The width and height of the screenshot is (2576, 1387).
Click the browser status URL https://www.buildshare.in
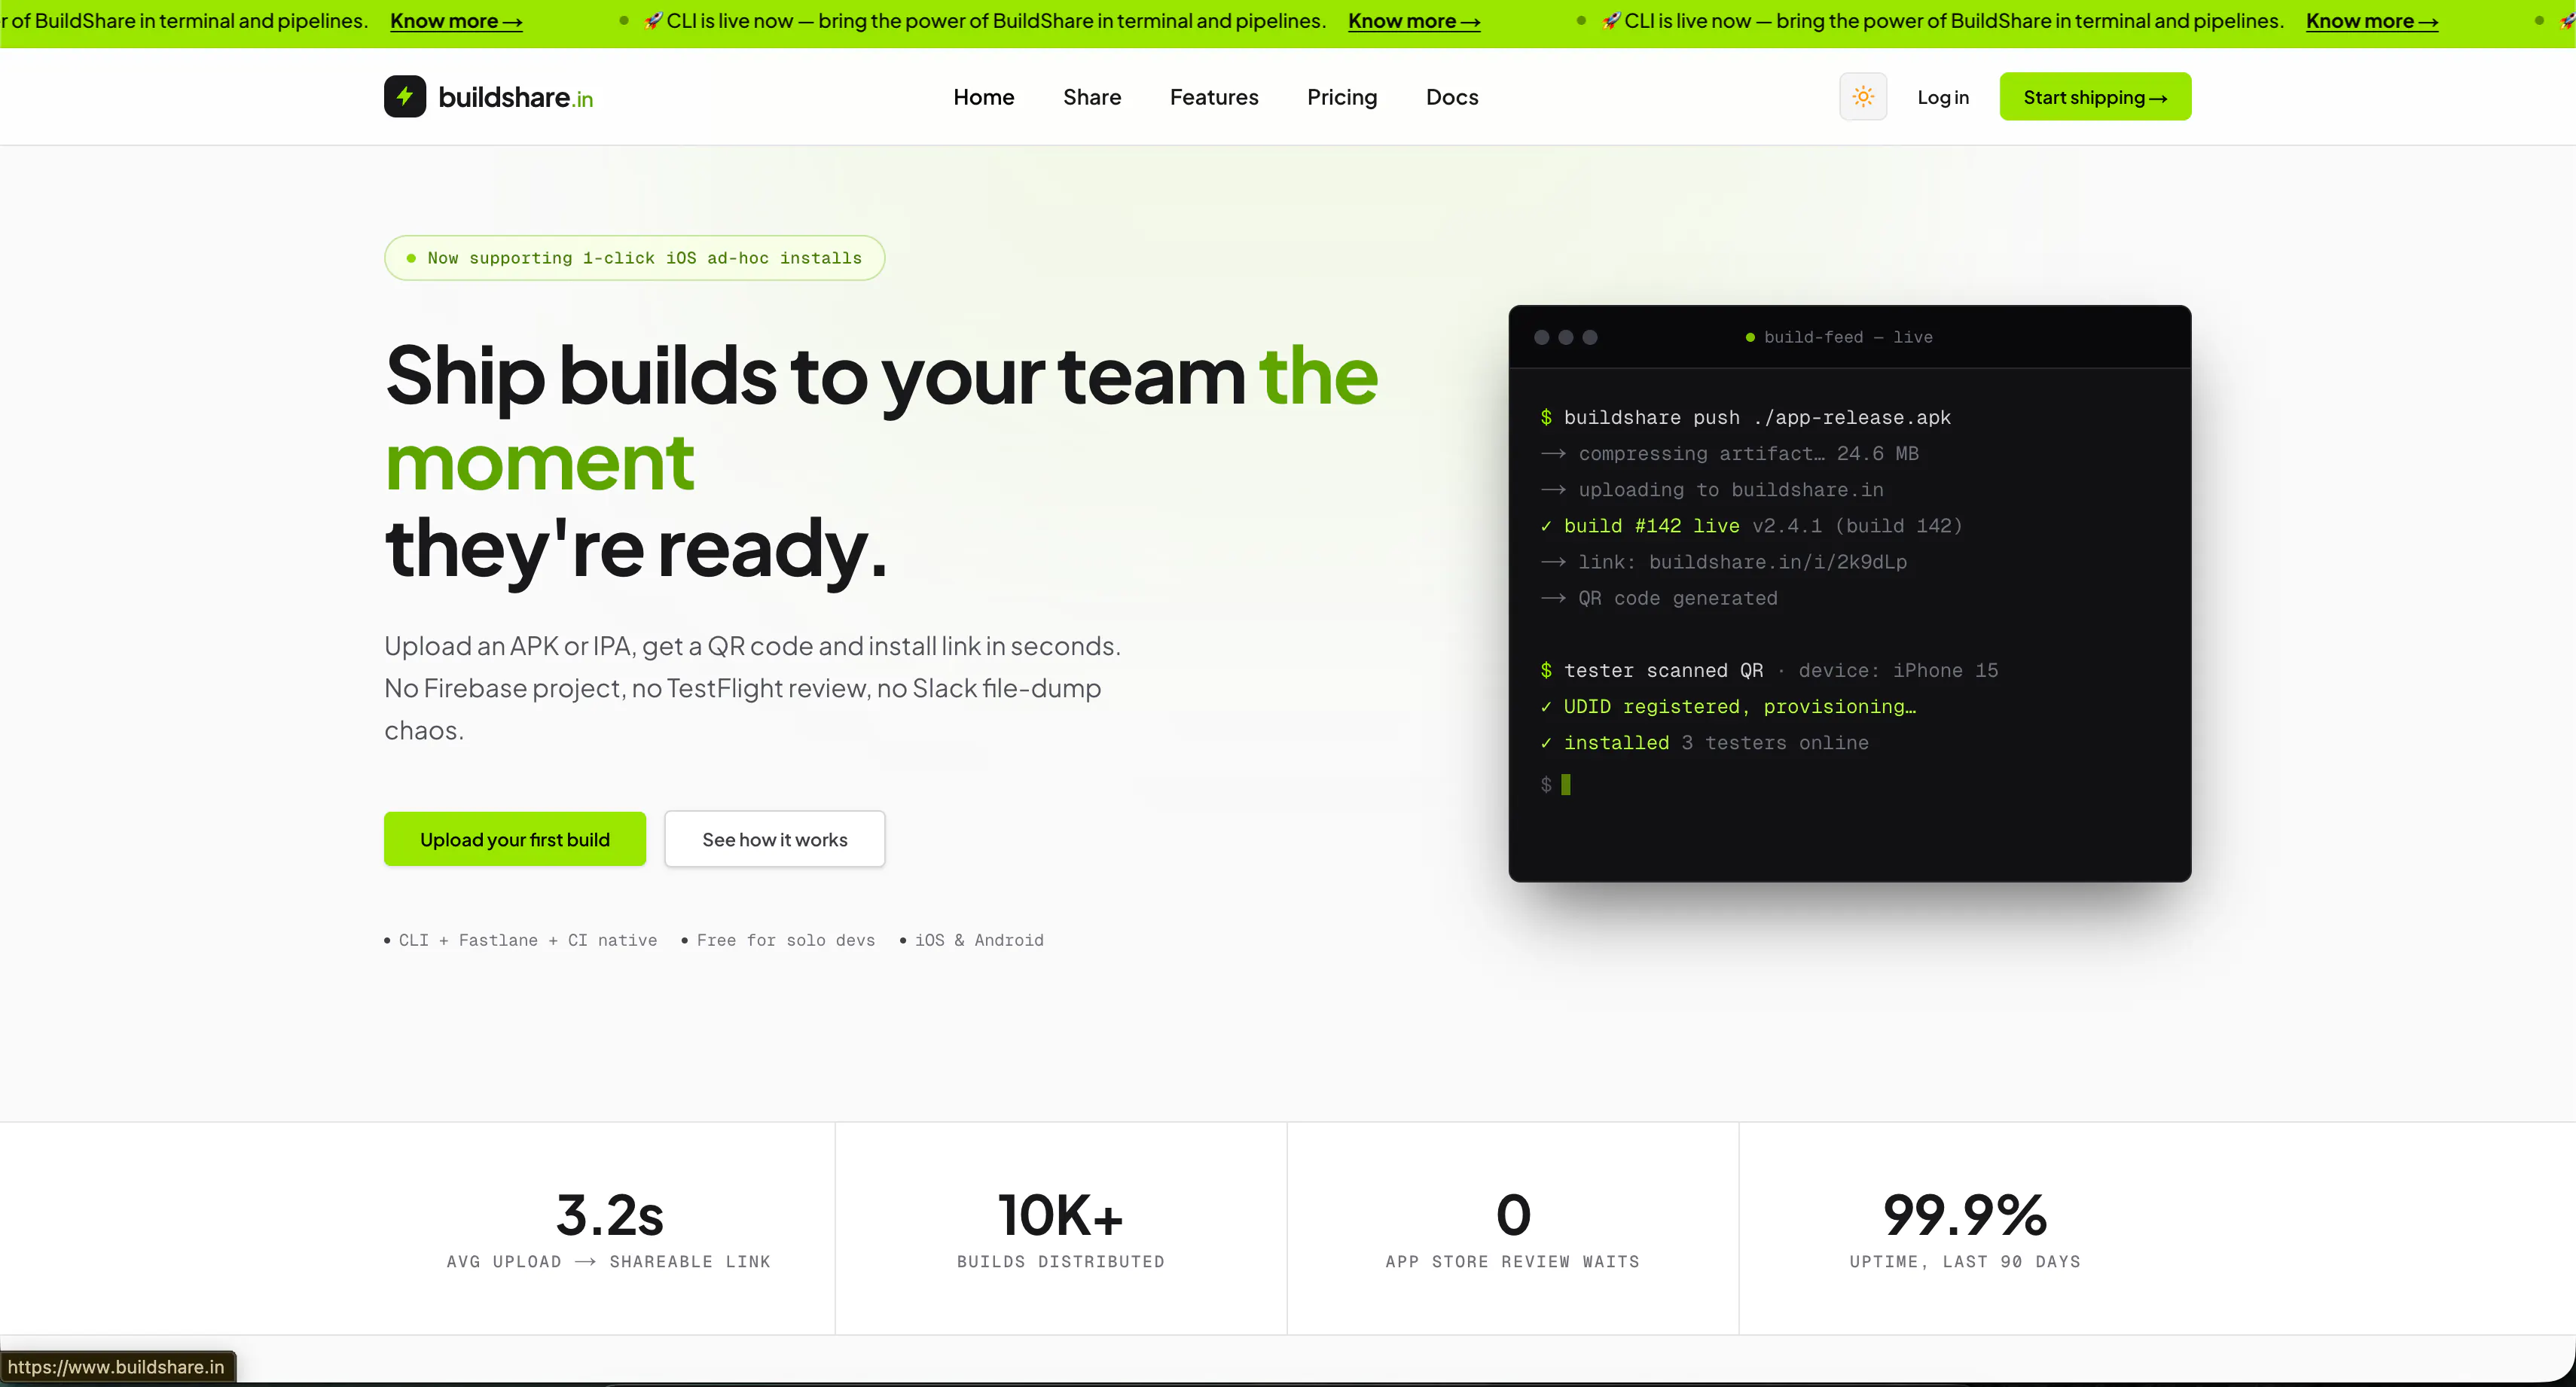116,1367
